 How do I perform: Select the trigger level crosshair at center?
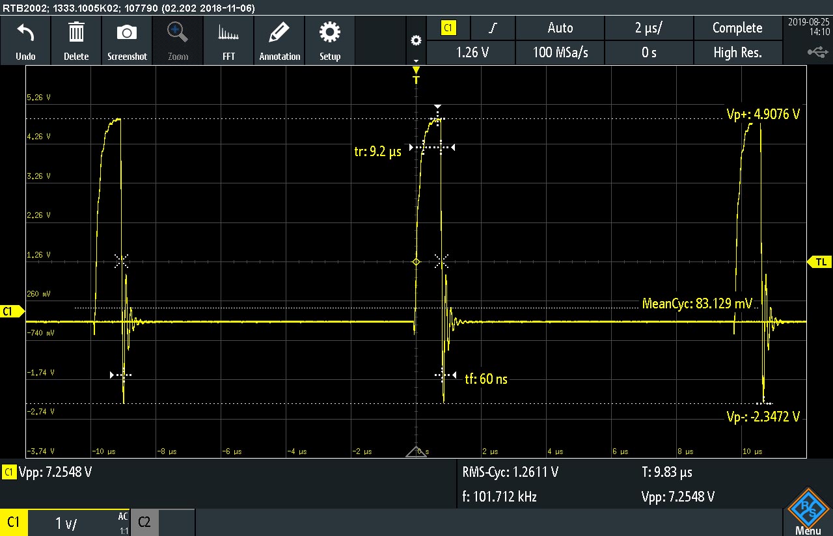coord(416,262)
